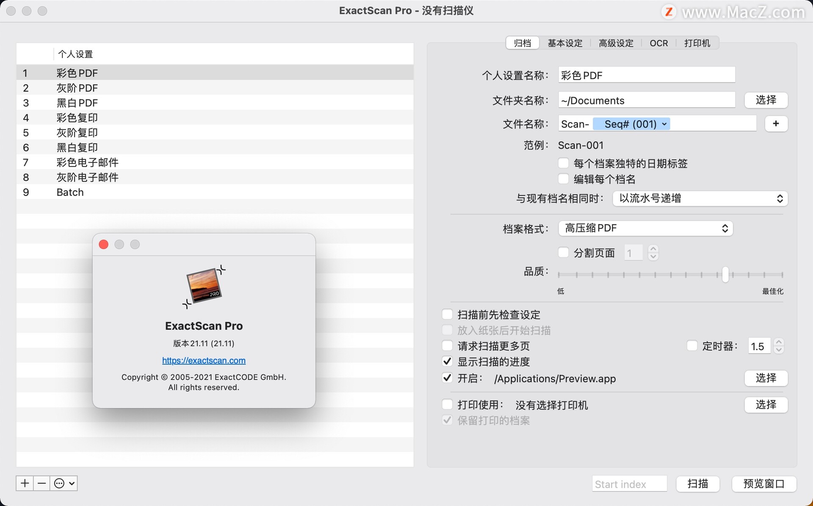Open the OCR tab
Screen dimensions: 813x506
click(659, 43)
